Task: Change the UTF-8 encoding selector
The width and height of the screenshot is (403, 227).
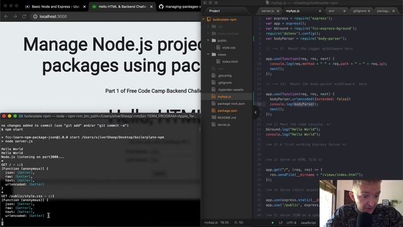Action: [x=291, y=223]
